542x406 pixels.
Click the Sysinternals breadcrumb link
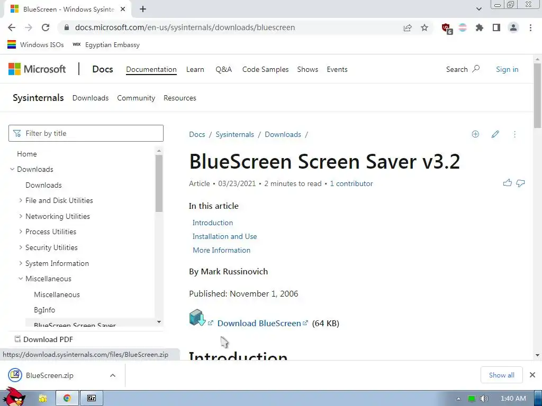pyautogui.click(x=234, y=134)
